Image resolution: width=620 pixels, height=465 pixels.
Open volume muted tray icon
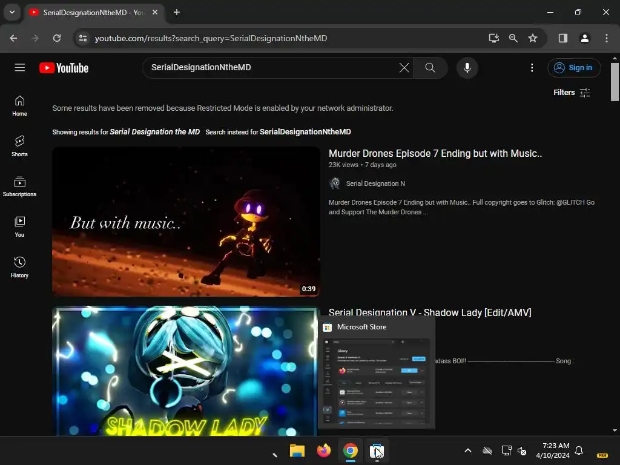click(x=522, y=450)
